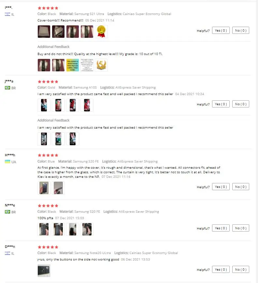Open first photo thumbnail in Cover-bomb review

click(x=44, y=32)
